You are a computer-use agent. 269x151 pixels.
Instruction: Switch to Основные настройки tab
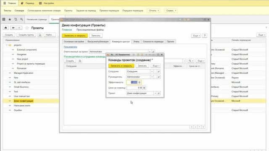click(74, 42)
